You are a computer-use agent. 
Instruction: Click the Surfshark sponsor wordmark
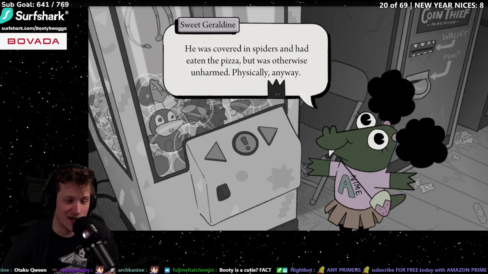coord(42,16)
